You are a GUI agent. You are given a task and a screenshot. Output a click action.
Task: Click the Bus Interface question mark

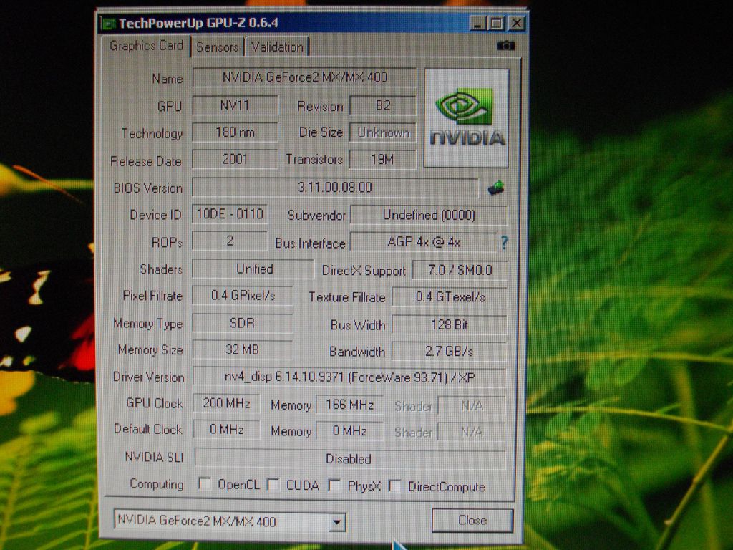[504, 242]
